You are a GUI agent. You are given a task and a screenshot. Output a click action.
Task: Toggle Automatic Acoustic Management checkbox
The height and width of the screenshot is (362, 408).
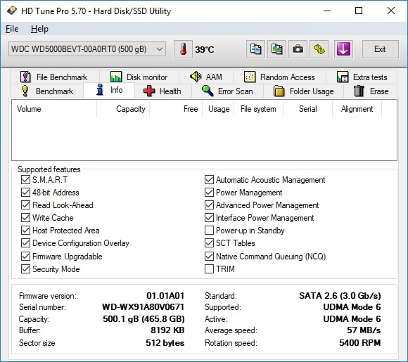[209, 180]
